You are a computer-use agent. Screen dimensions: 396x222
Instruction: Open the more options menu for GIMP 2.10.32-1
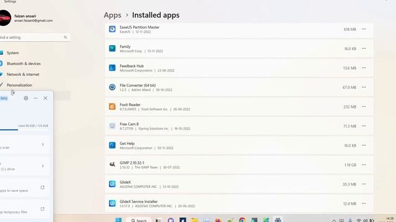pyautogui.click(x=364, y=165)
